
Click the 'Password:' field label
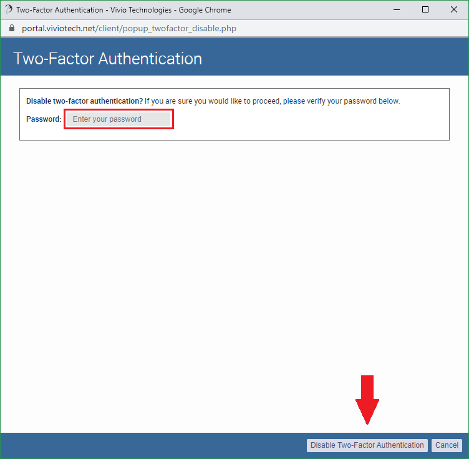(x=44, y=119)
